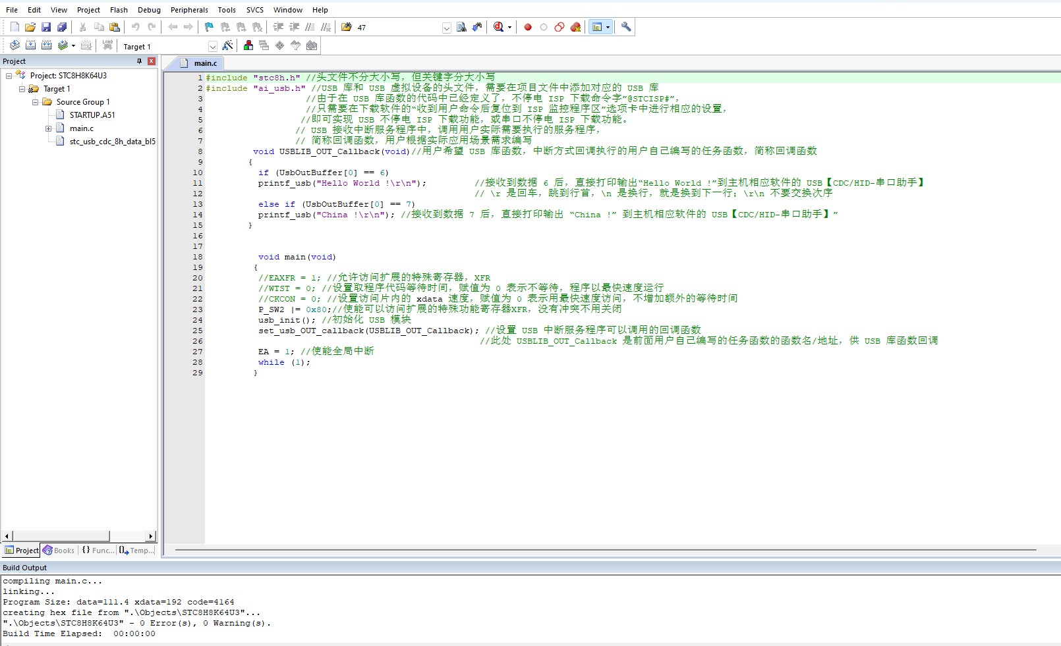Click the Unindent selected lines icon
Screen dimensions: 1061x646
[x=294, y=27]
